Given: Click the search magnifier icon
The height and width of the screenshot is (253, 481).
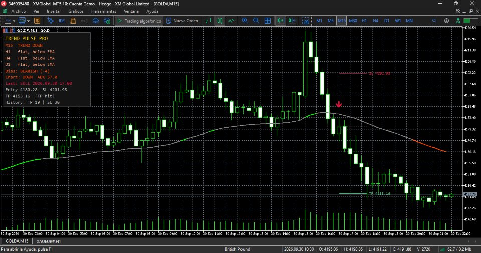Looking at the screenshot, I should (x=434, y=21).
